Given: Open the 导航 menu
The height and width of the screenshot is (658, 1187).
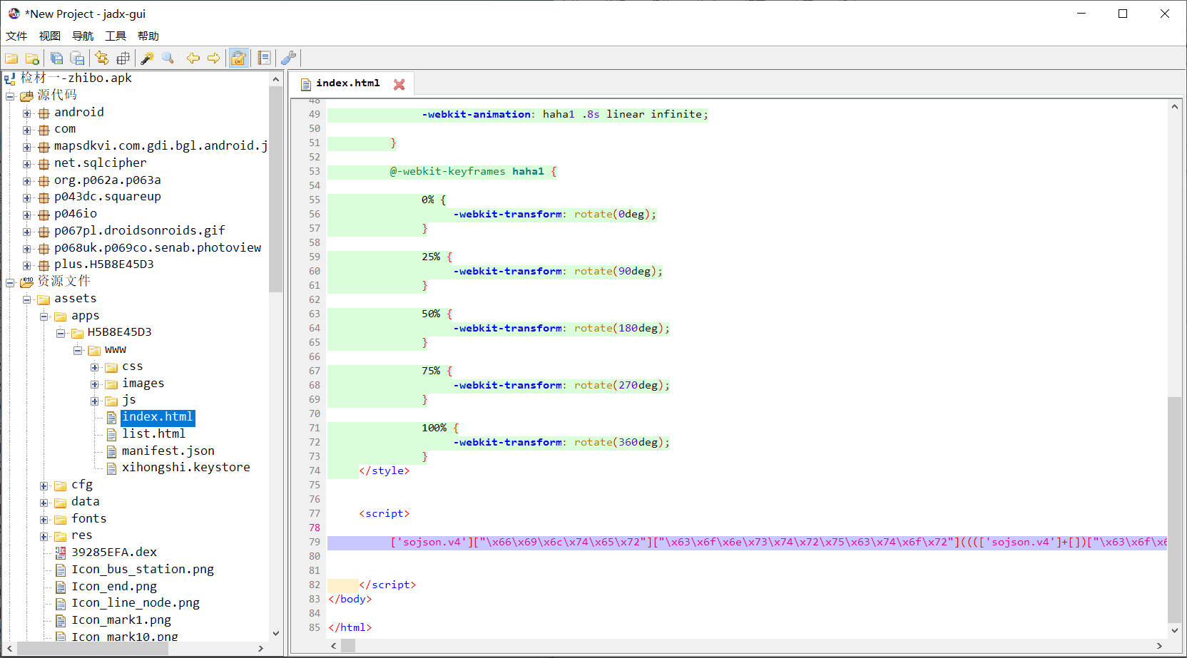Looking at the screenshot, I should tap(83, 36).
